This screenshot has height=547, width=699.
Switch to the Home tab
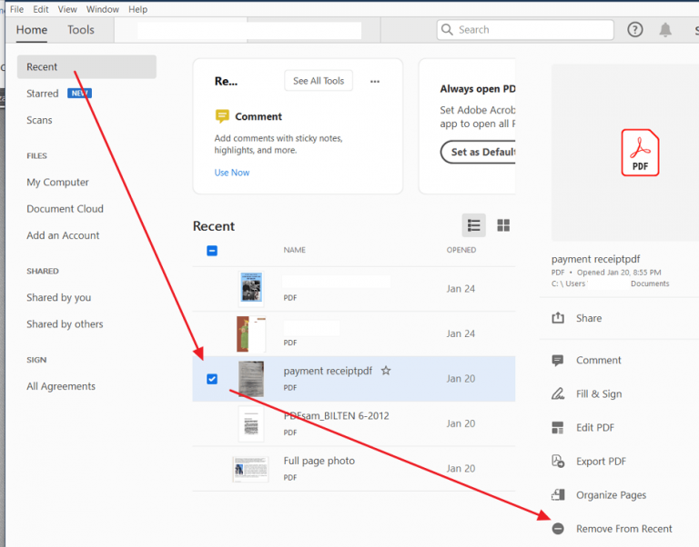tap(32, 30)
